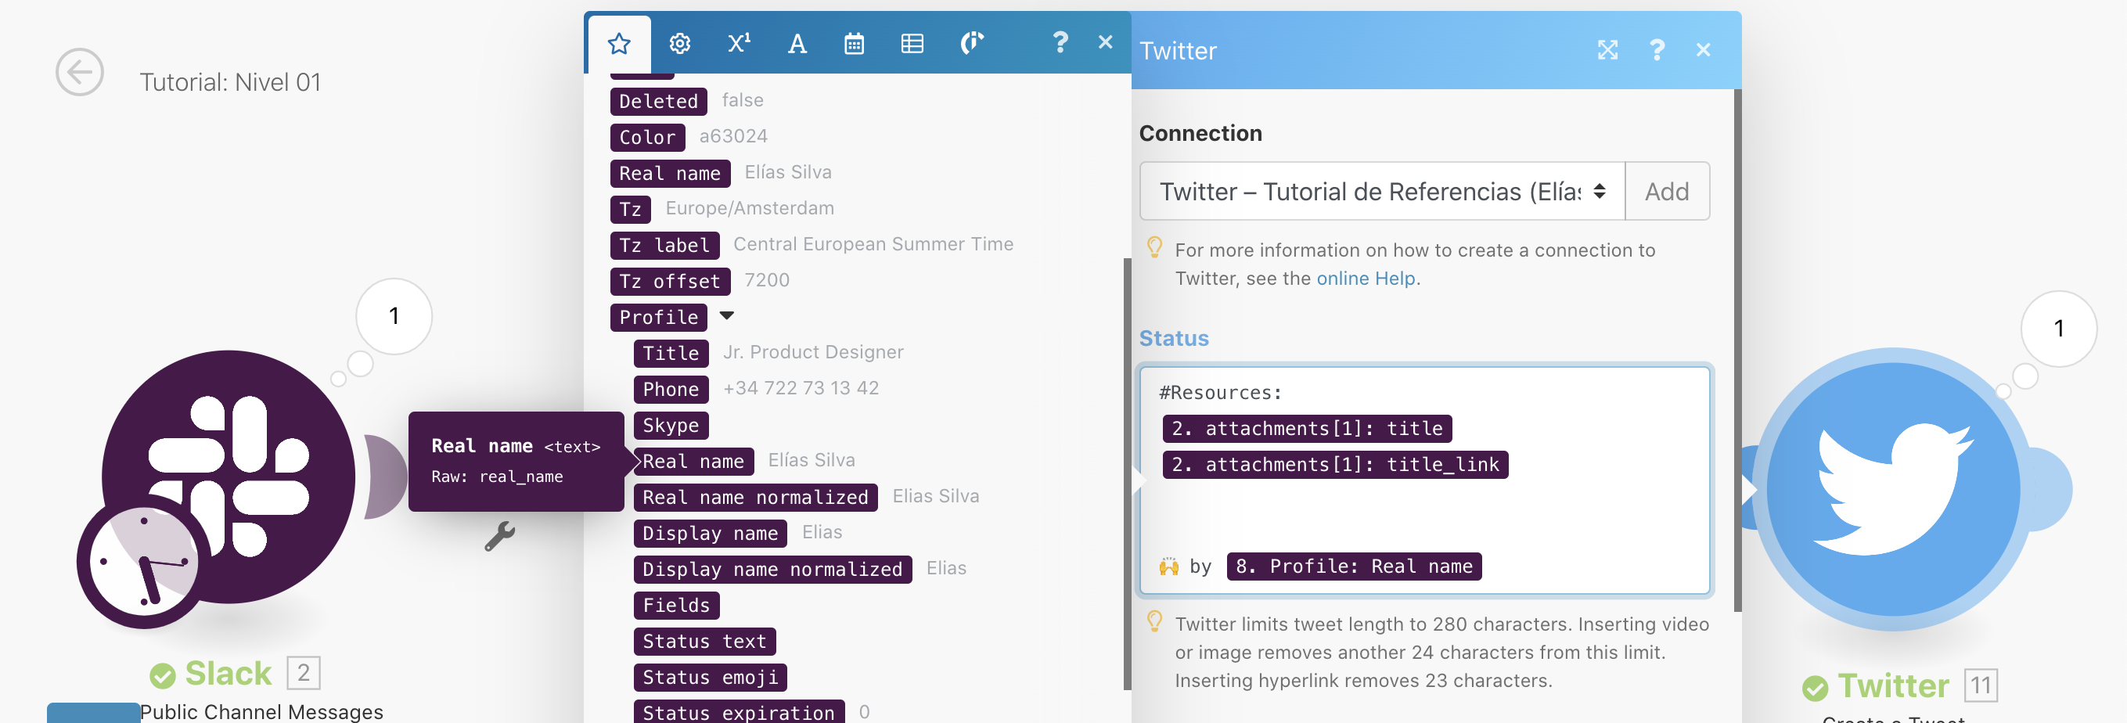This screenshot has width=2127, height=723.
Task: Click the clock schedule icon on Slack
Action: coord(144,562)
